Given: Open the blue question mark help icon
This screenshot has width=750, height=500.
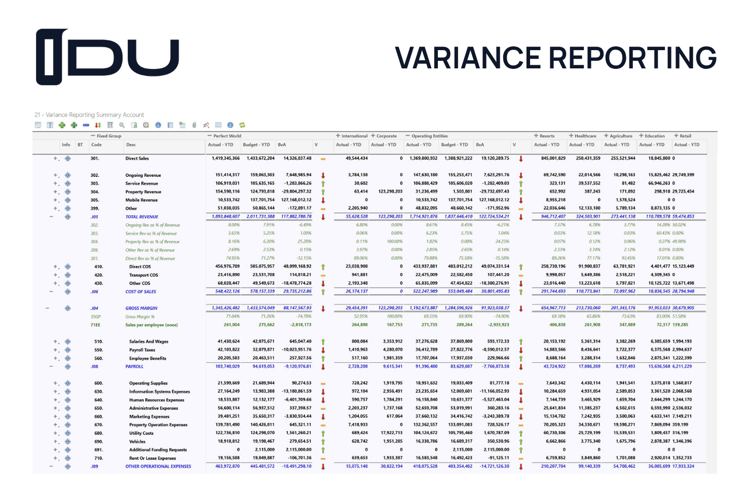Looking at the screenshot, I should coord(230,125).
